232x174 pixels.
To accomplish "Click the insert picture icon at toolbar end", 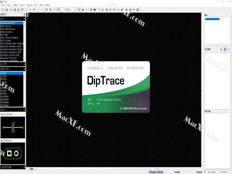I will coord(137,10).
